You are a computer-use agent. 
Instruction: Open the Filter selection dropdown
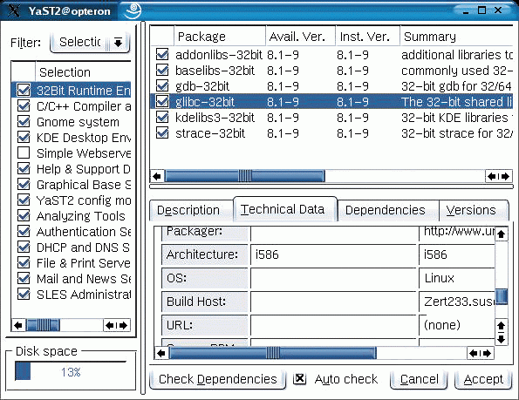pyautogui.click(x=89, y=43)
